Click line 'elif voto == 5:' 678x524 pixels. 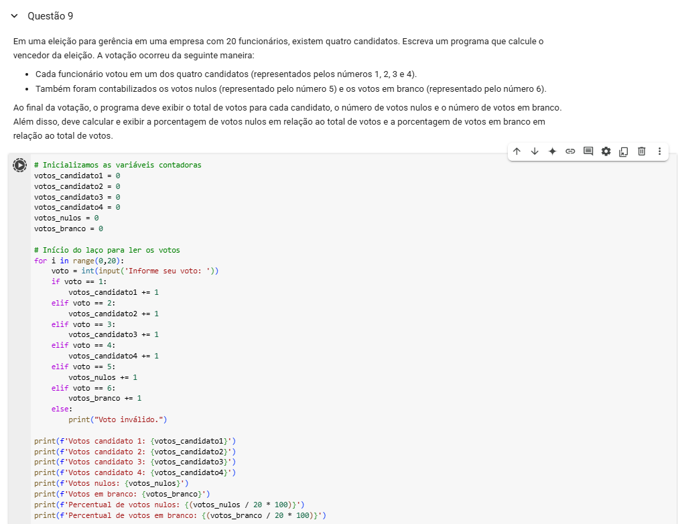point(84,367)
